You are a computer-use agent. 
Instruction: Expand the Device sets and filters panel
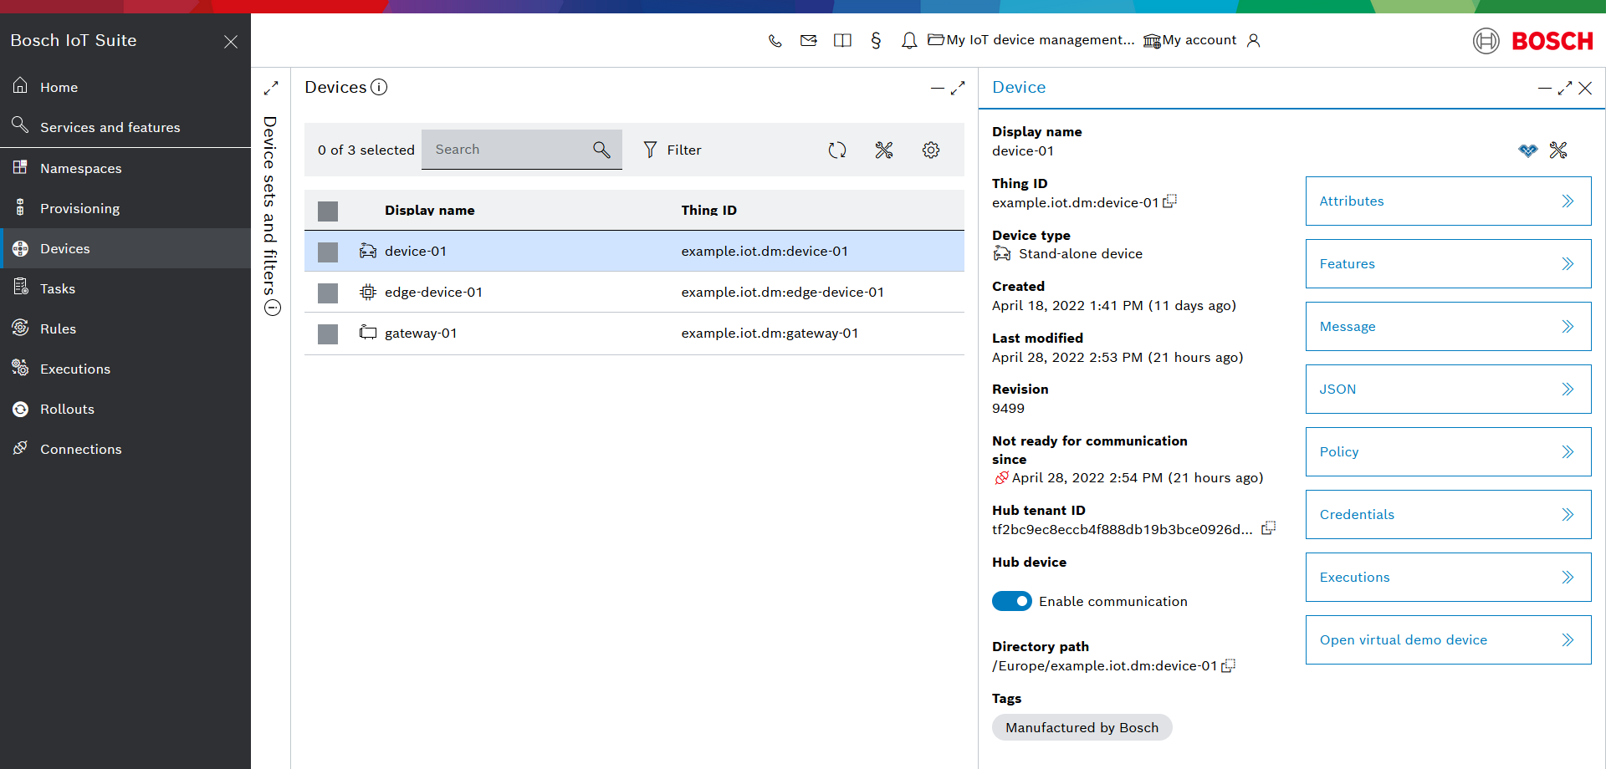[271, 88]
